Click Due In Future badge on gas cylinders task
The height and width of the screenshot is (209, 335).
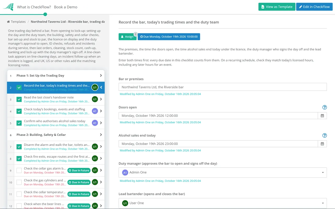(79, 182)
